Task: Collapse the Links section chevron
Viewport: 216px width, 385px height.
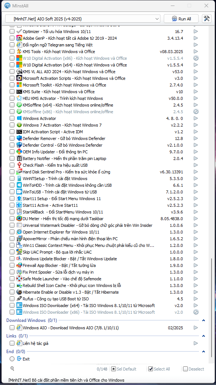Action: point(203,336)
